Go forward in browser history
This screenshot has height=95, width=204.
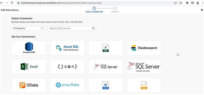[x=7, y=3]
